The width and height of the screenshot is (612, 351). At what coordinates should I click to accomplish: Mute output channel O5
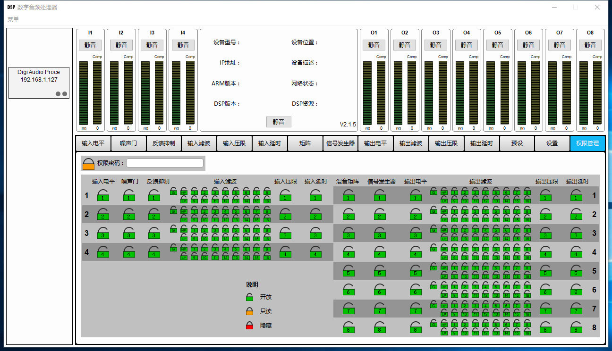(x=498, y=45)
